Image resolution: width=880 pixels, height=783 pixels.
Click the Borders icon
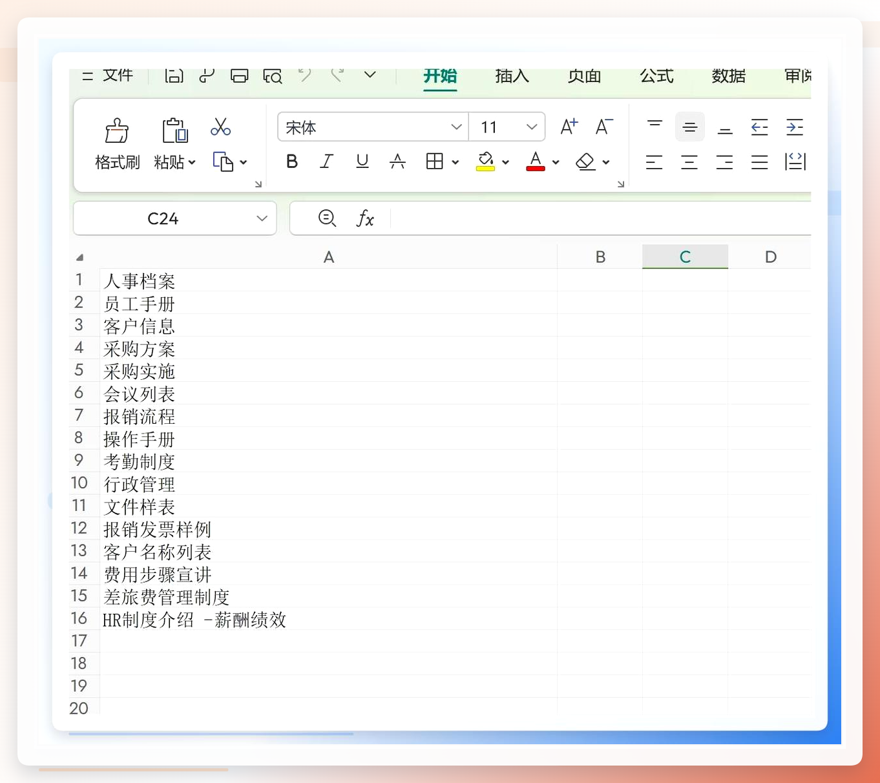[x=435, y=162]
